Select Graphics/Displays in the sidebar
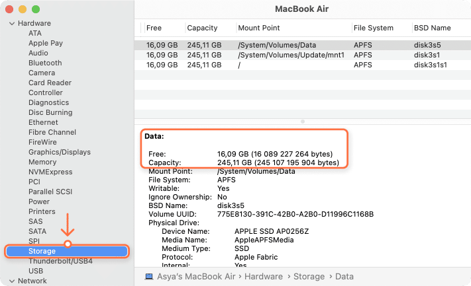This screenshot has width=471, height=286. 60,152
